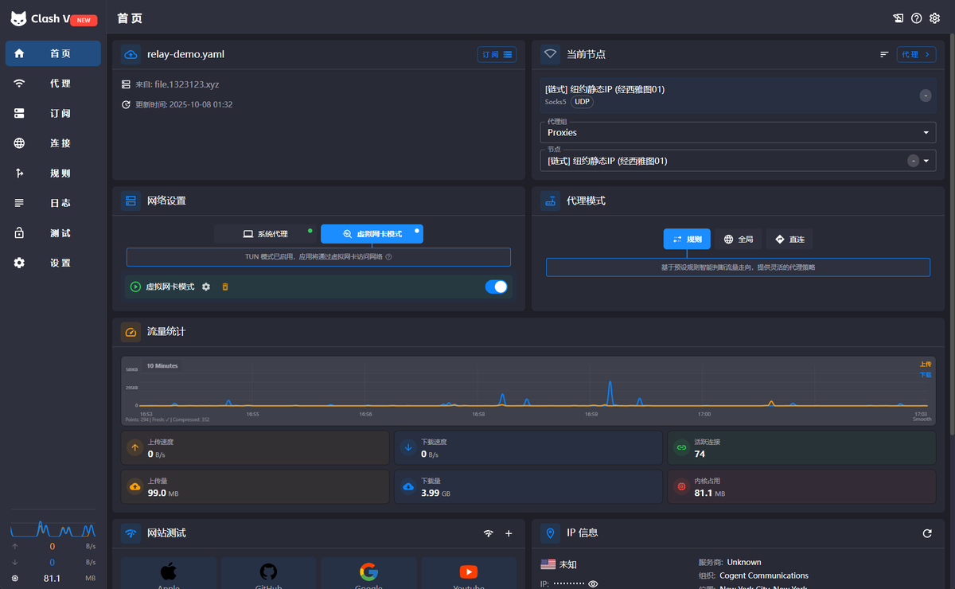Toggle the 虚拟网卡模式 switch off

[496, 287]
